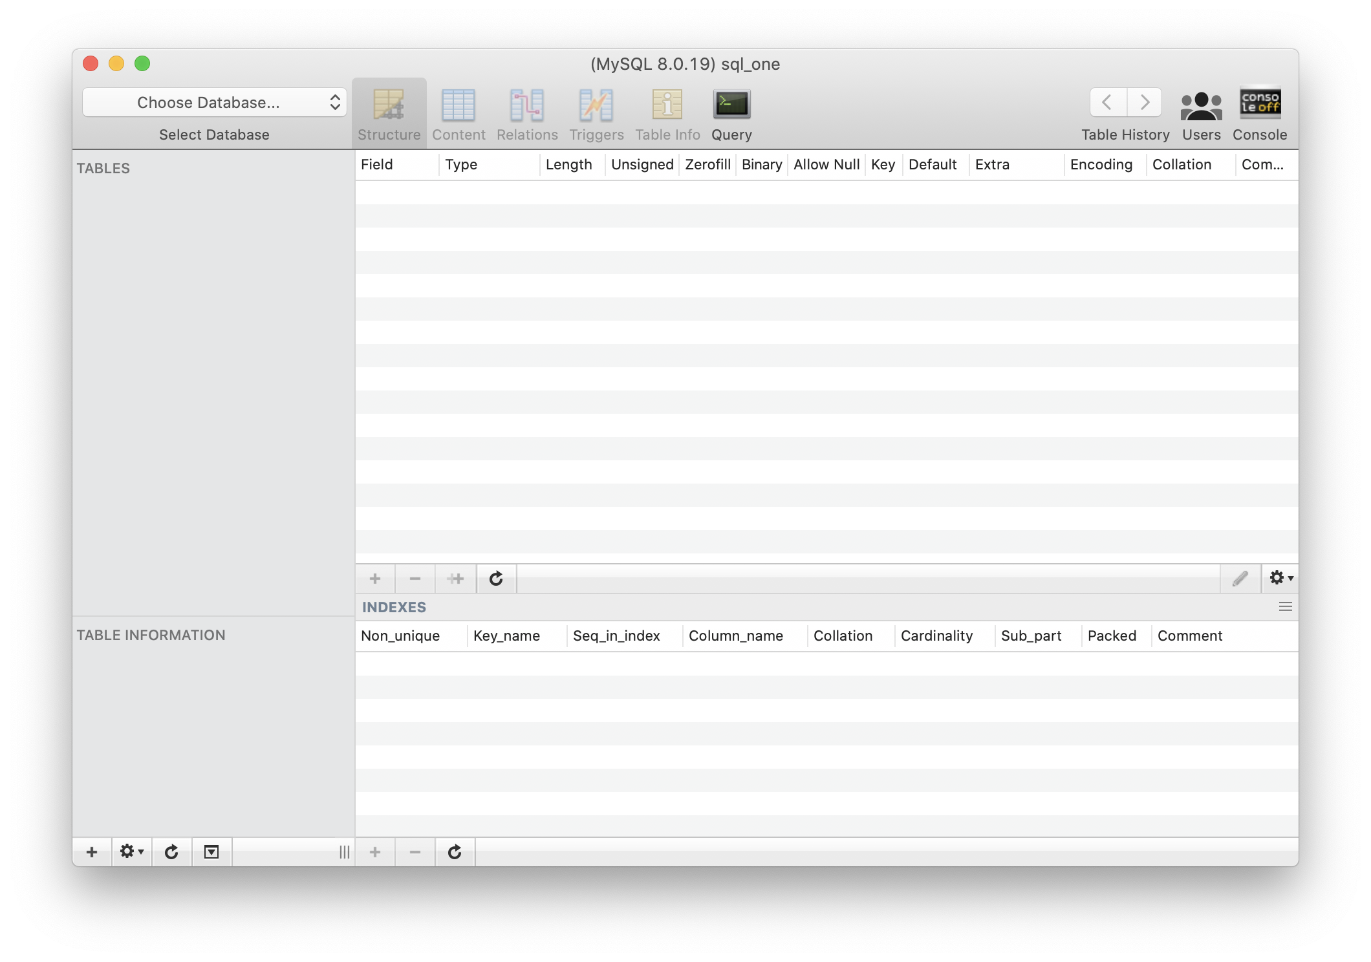Open the Relations view
The image size is (1371, 962).
pyautogui.click(x=526, y=113)
